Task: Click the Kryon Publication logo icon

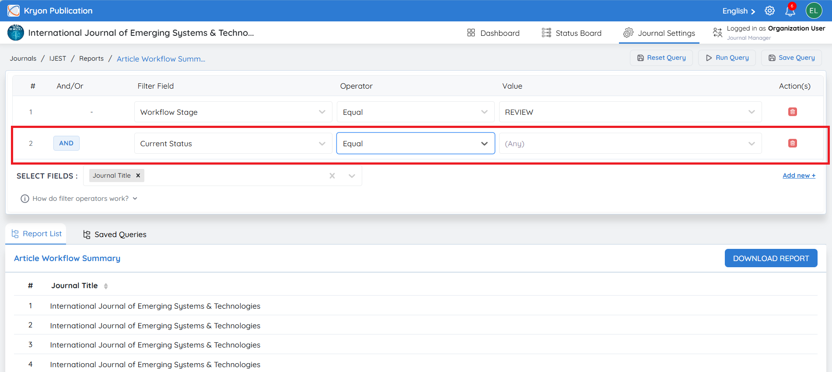Action: pyautogui.click(x=14, y=10)
